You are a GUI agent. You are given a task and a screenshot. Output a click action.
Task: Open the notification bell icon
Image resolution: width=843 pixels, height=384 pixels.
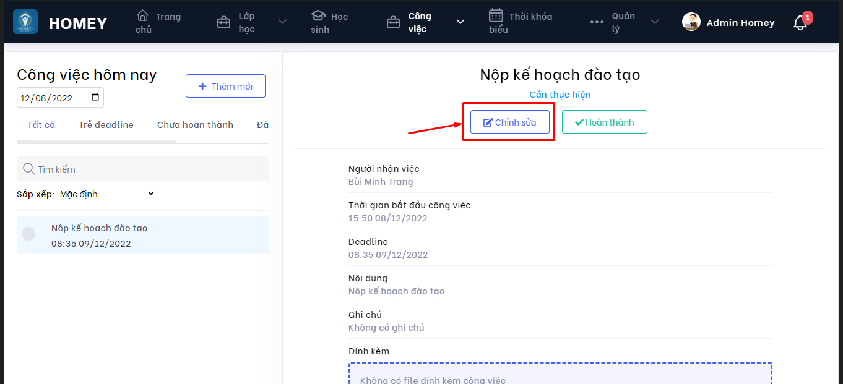click(x=800, y=23)
